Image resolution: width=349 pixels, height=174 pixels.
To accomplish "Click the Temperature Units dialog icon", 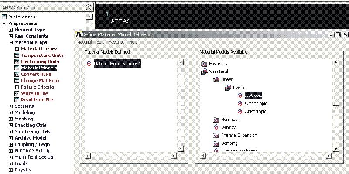I will [x=17, y=55].
